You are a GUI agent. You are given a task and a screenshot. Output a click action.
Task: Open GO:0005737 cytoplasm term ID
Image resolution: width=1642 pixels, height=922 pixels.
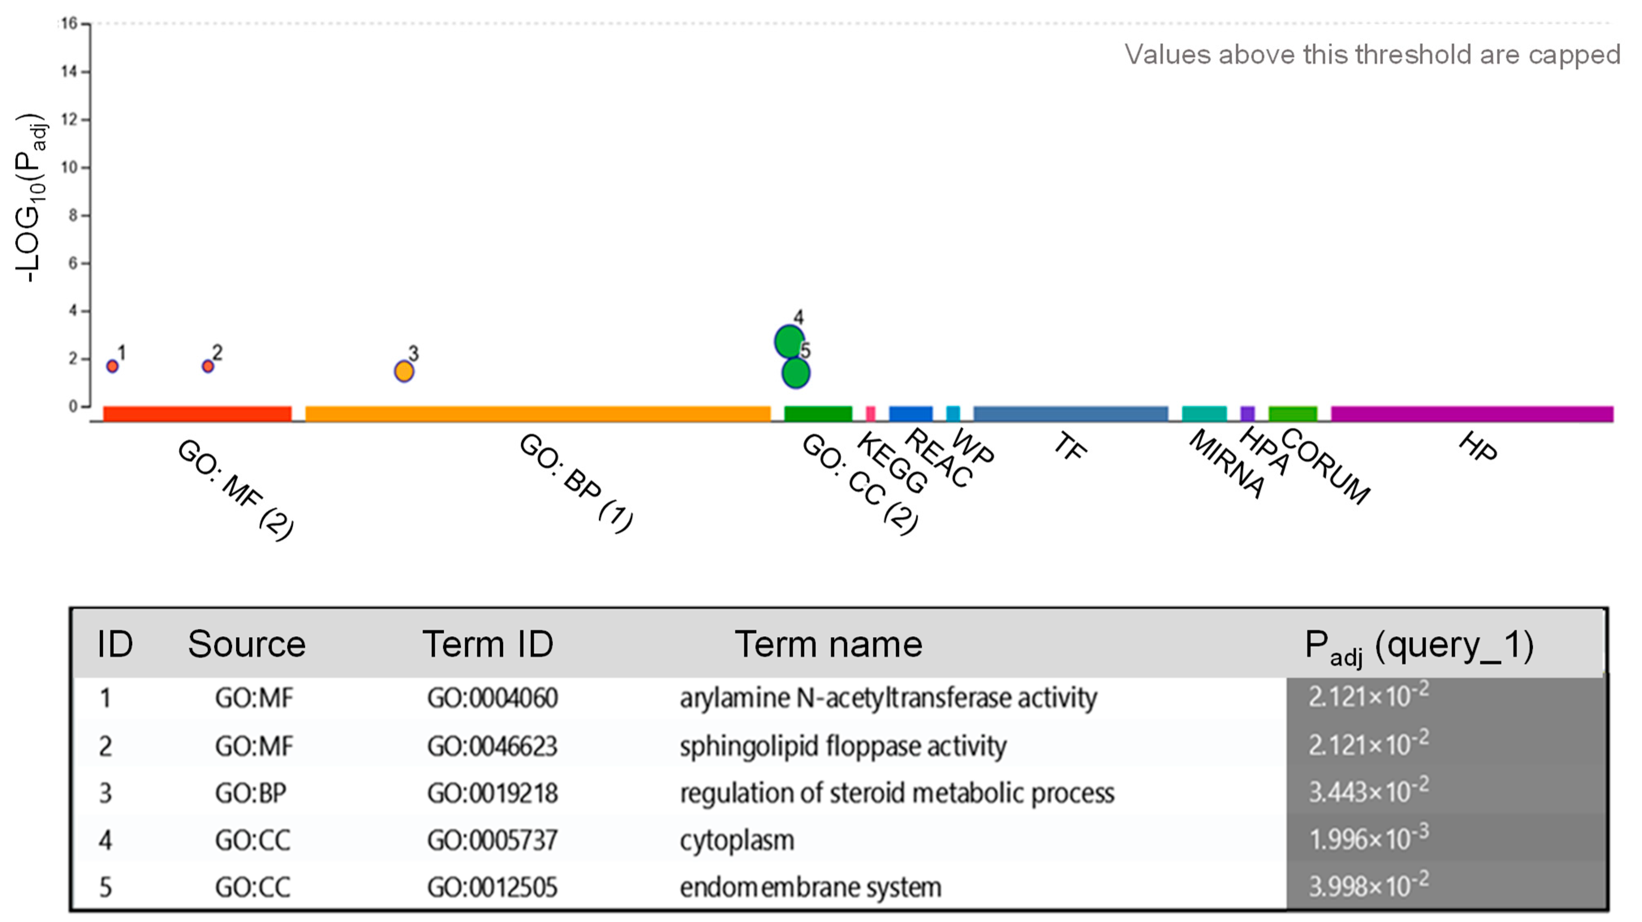pyautogui.click(x=492, y=841)
